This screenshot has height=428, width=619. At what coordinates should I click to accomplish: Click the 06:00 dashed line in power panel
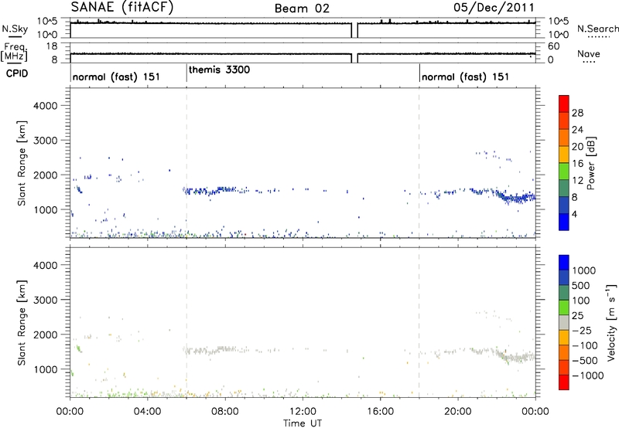click(x=186, y=163)
